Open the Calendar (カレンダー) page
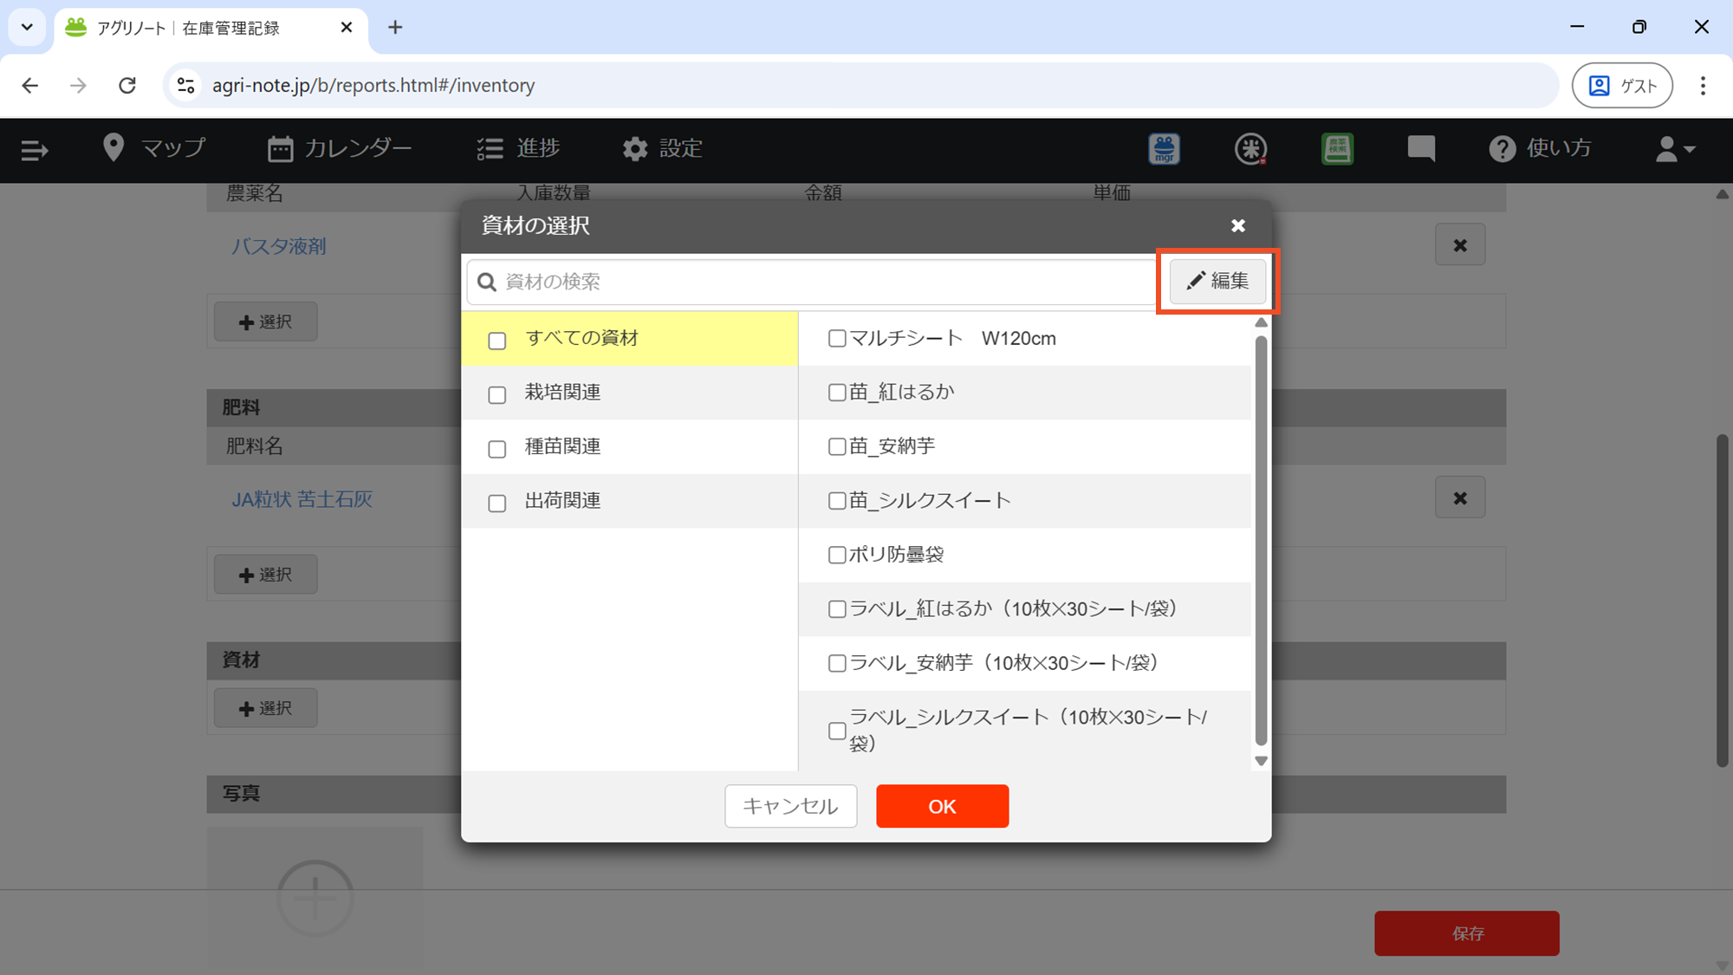Screen dimensions: 1733x975 (340, 148)
